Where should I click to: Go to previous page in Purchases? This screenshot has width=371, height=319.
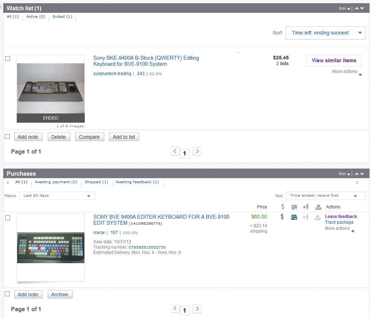(x=175, y=309)
